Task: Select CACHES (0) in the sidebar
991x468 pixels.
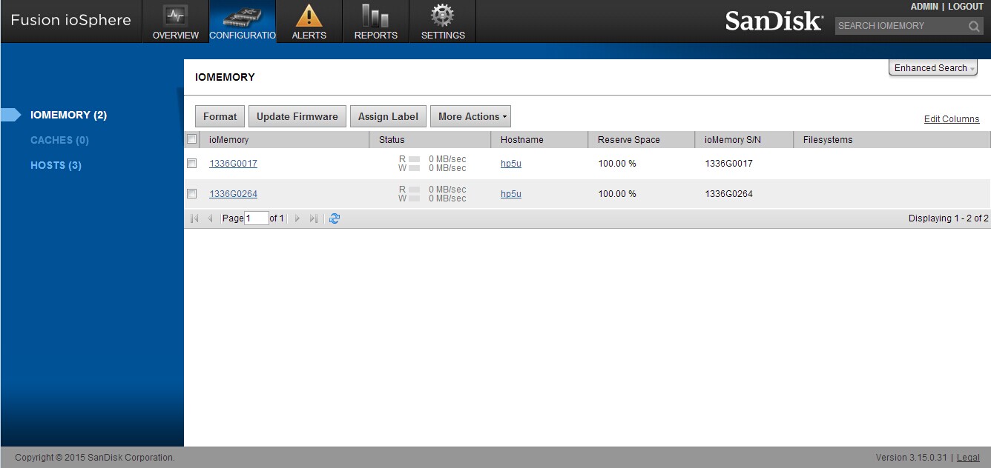Action: pos(59,140)
